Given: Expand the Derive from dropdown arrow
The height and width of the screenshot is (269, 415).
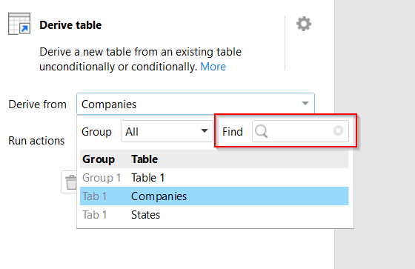Looking at the screenshot, I should click(x=305, y=104).
